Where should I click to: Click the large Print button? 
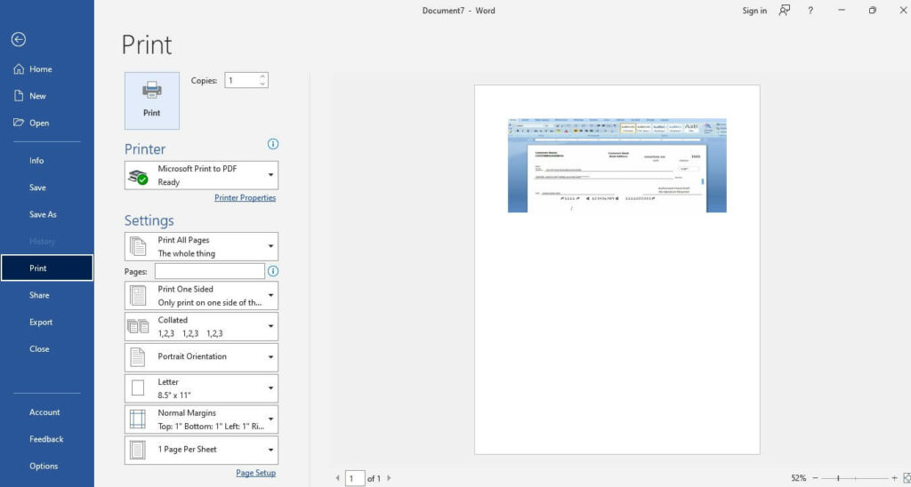click(x=151, y=100)
